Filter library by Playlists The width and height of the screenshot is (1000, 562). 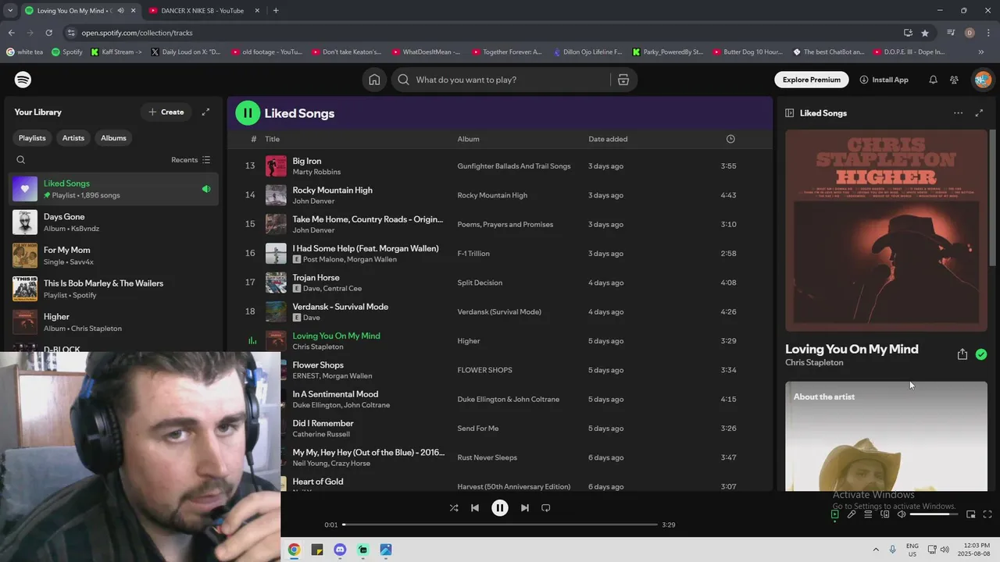pos(32,138)
